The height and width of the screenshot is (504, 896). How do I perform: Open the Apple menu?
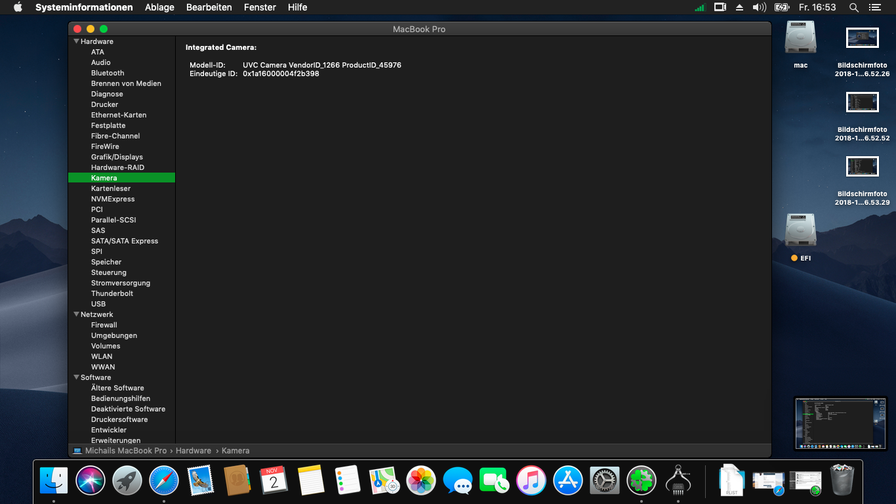click(18, 7)
